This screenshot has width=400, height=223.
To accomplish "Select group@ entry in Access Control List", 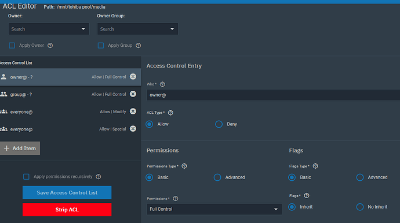I will (x=70, y=94).
